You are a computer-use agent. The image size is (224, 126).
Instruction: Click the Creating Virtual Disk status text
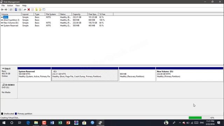(10, 118)
